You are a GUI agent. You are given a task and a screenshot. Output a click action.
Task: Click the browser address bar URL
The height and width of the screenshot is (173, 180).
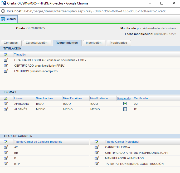click(86, 11)
